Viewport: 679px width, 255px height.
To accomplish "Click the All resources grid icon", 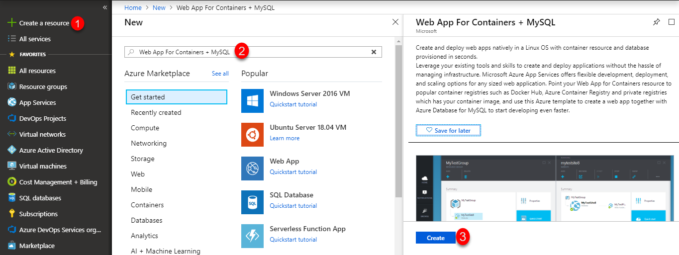I will [x=12, y=71].
